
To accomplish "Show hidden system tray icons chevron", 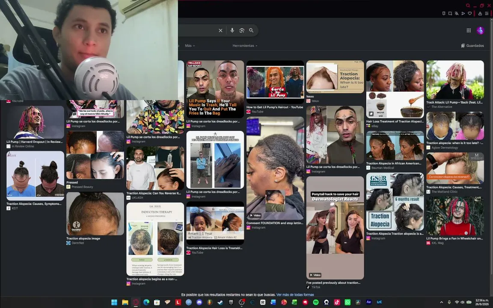I will (442, 302).
